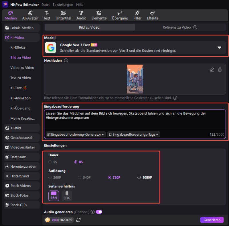Select Text zu Video in sidebar

coord(21,78)
